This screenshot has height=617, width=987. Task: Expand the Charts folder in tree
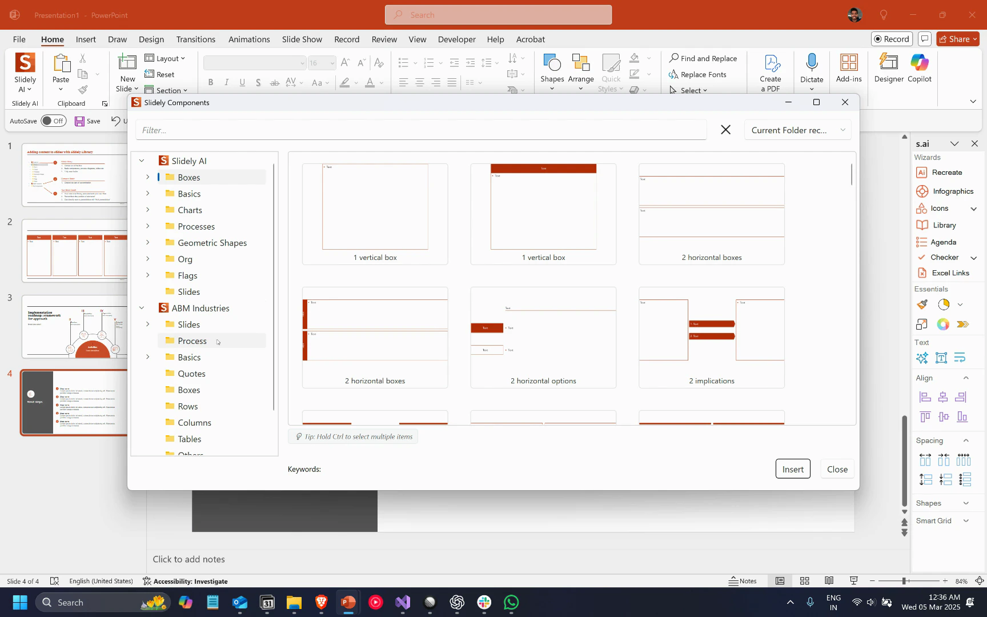pyautogui.click(x=148, y=210)
